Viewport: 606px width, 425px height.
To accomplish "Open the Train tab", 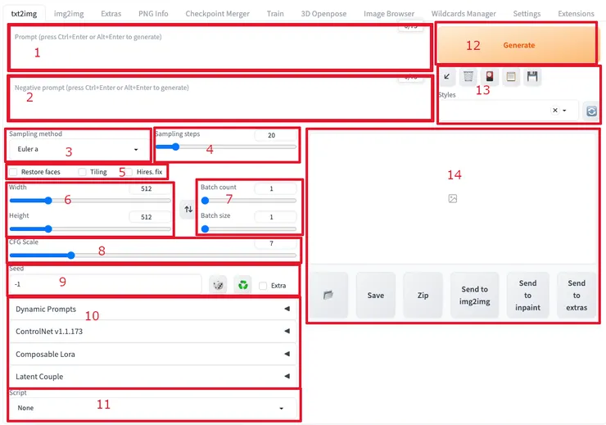I will click(275, 14).
